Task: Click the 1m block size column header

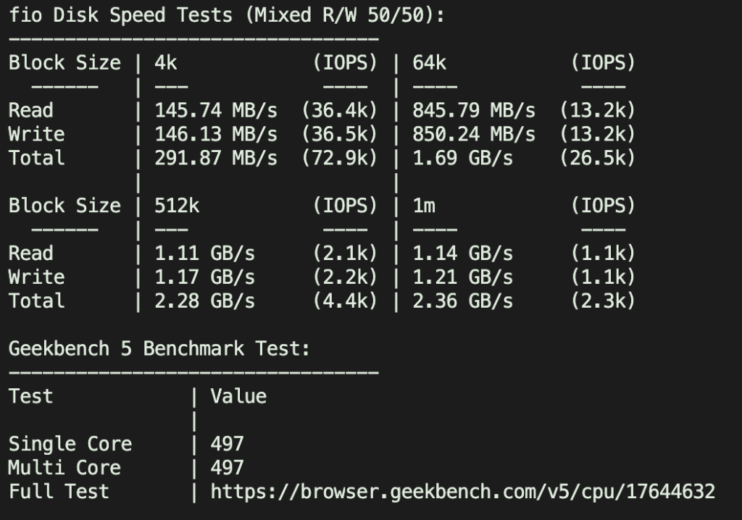Action: (x=424, y=206)
